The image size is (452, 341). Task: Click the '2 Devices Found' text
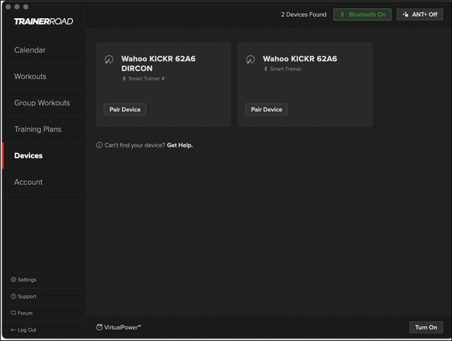(304, 14)
